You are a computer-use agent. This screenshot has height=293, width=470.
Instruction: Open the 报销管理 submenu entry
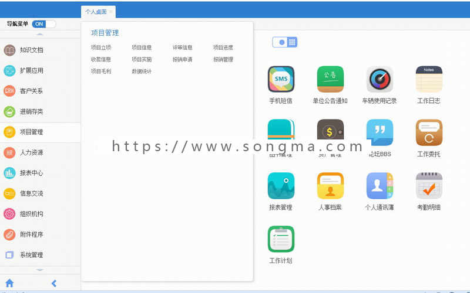(223, 60)
